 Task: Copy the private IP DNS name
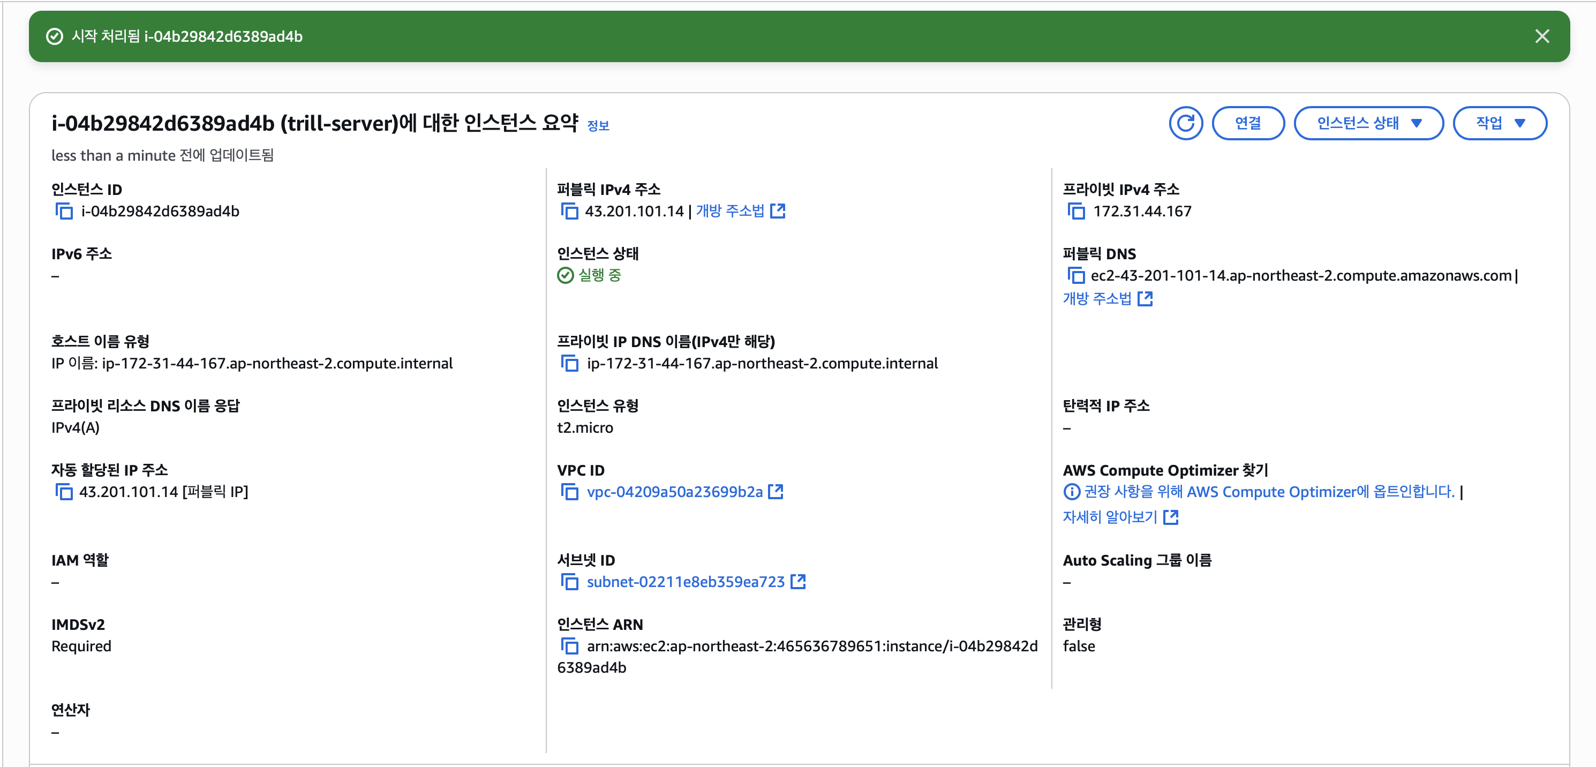[x=569, y=363]
